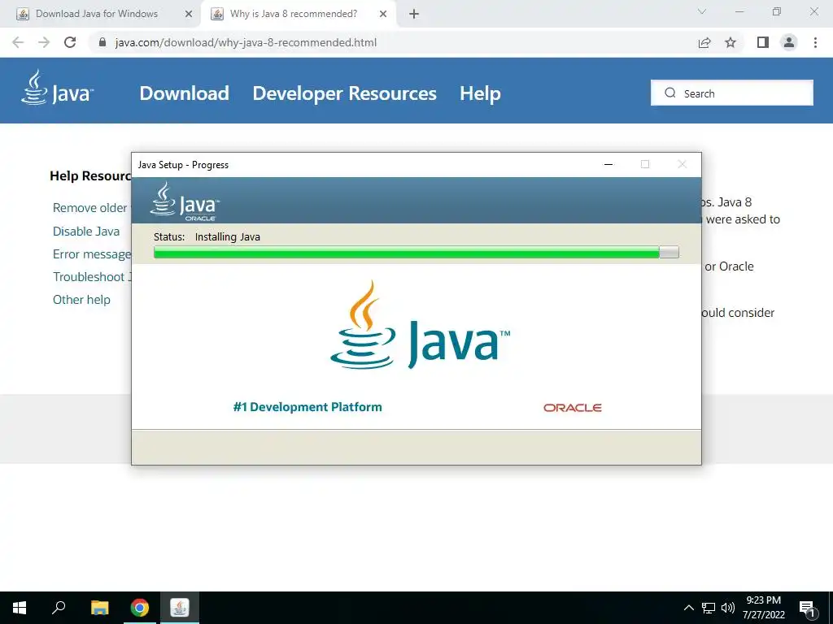
Task: Share this page using the share icon
Action: click(x=704, y=42)
